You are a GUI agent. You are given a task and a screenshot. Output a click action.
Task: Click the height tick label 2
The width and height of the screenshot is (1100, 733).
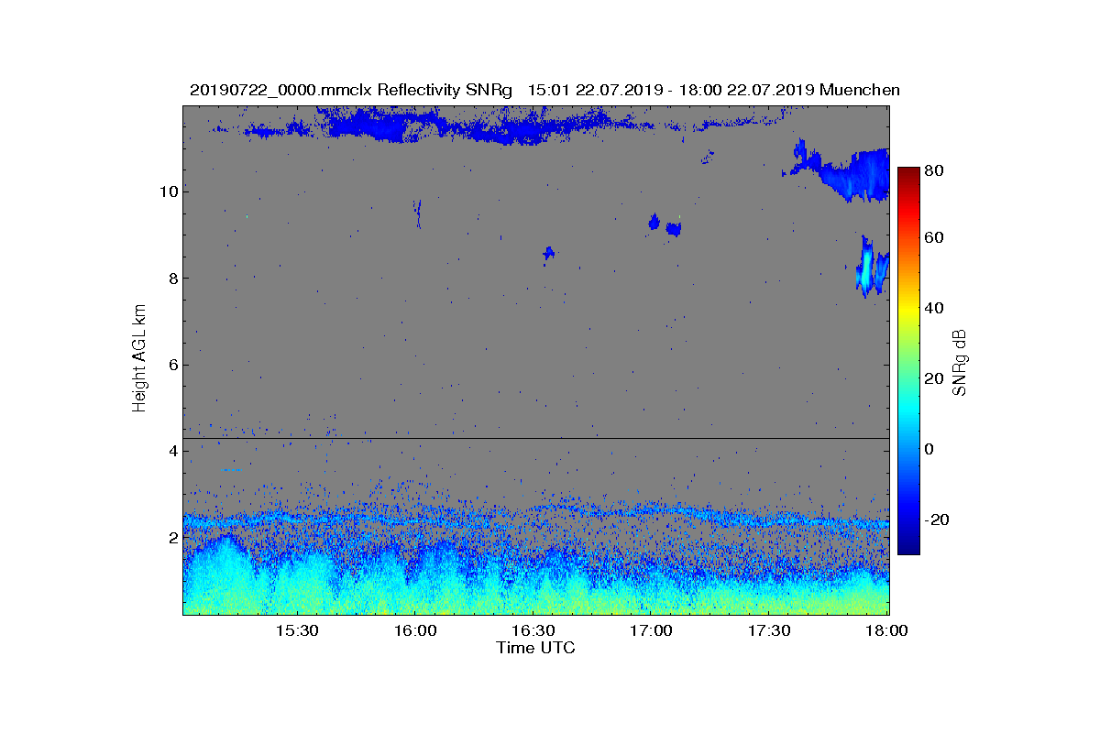(x=171, y=538)
